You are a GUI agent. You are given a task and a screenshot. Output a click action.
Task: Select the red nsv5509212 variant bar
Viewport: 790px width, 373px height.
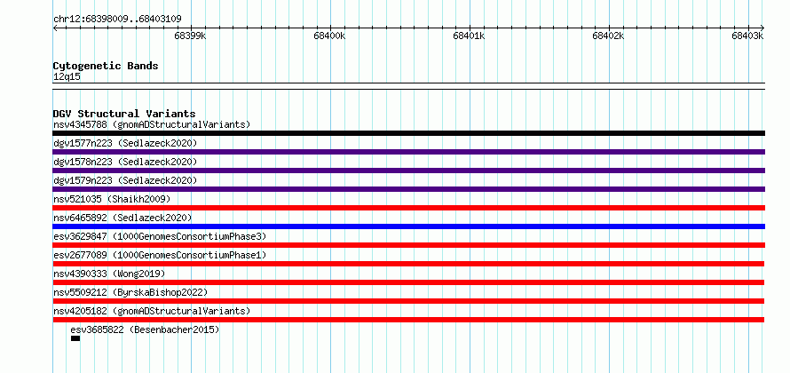408,301
